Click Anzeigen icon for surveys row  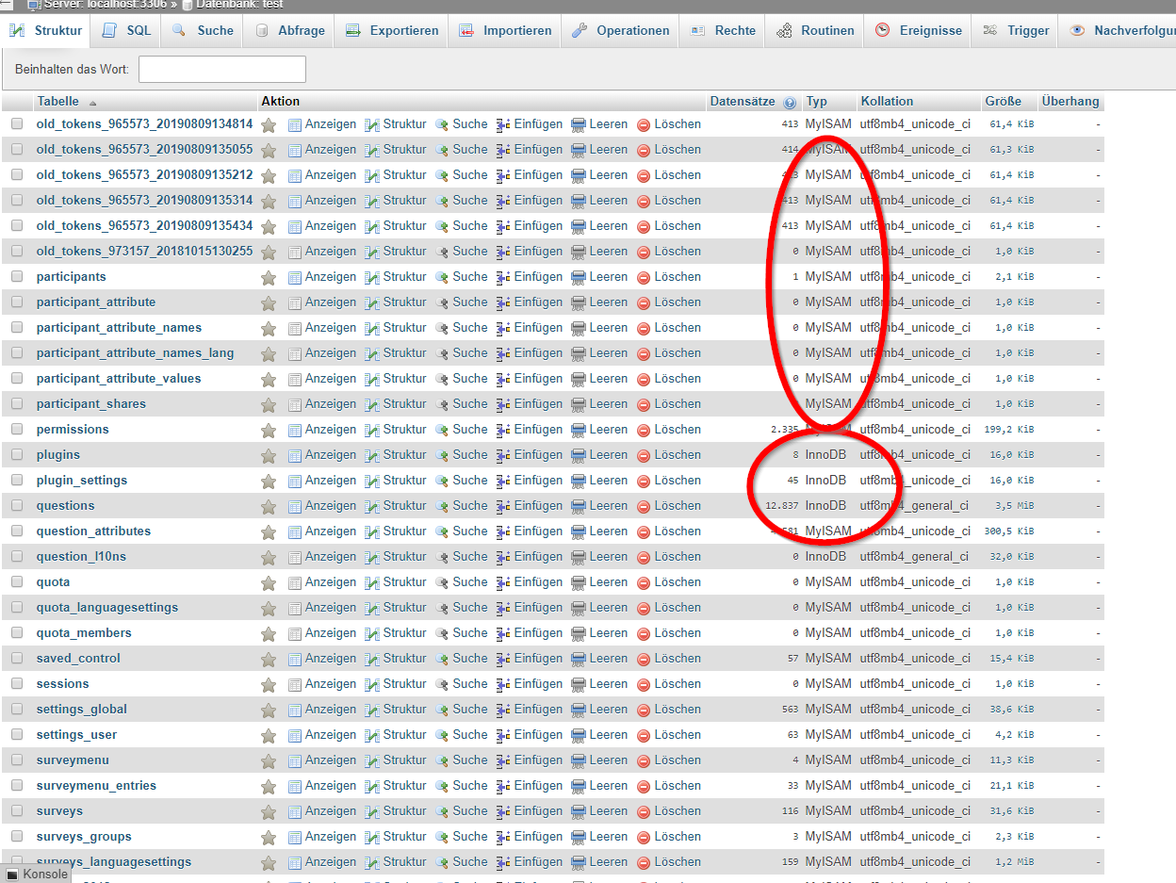click(x=295, y=811)
